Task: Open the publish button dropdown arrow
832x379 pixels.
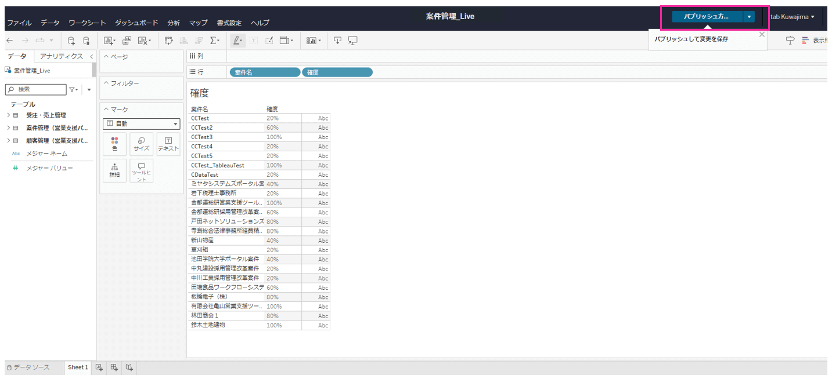Action: coord(749,17)
